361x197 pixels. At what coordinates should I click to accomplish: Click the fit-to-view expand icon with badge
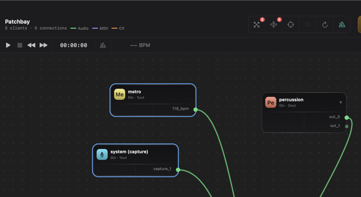(x=256, y=25)
